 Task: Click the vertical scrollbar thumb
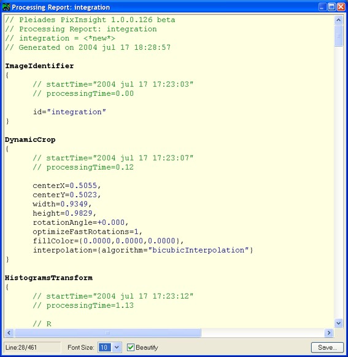(338, 36)
